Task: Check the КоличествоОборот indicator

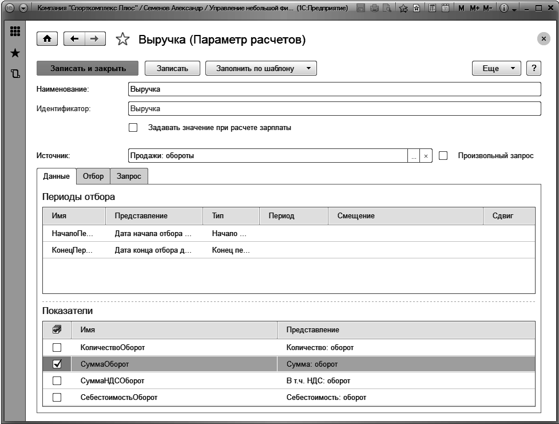Action: 57,347
